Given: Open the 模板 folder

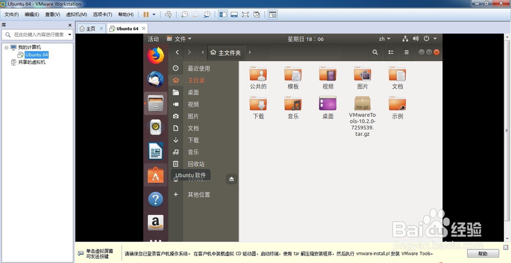Looking at the screenshot, I should 293,78.
